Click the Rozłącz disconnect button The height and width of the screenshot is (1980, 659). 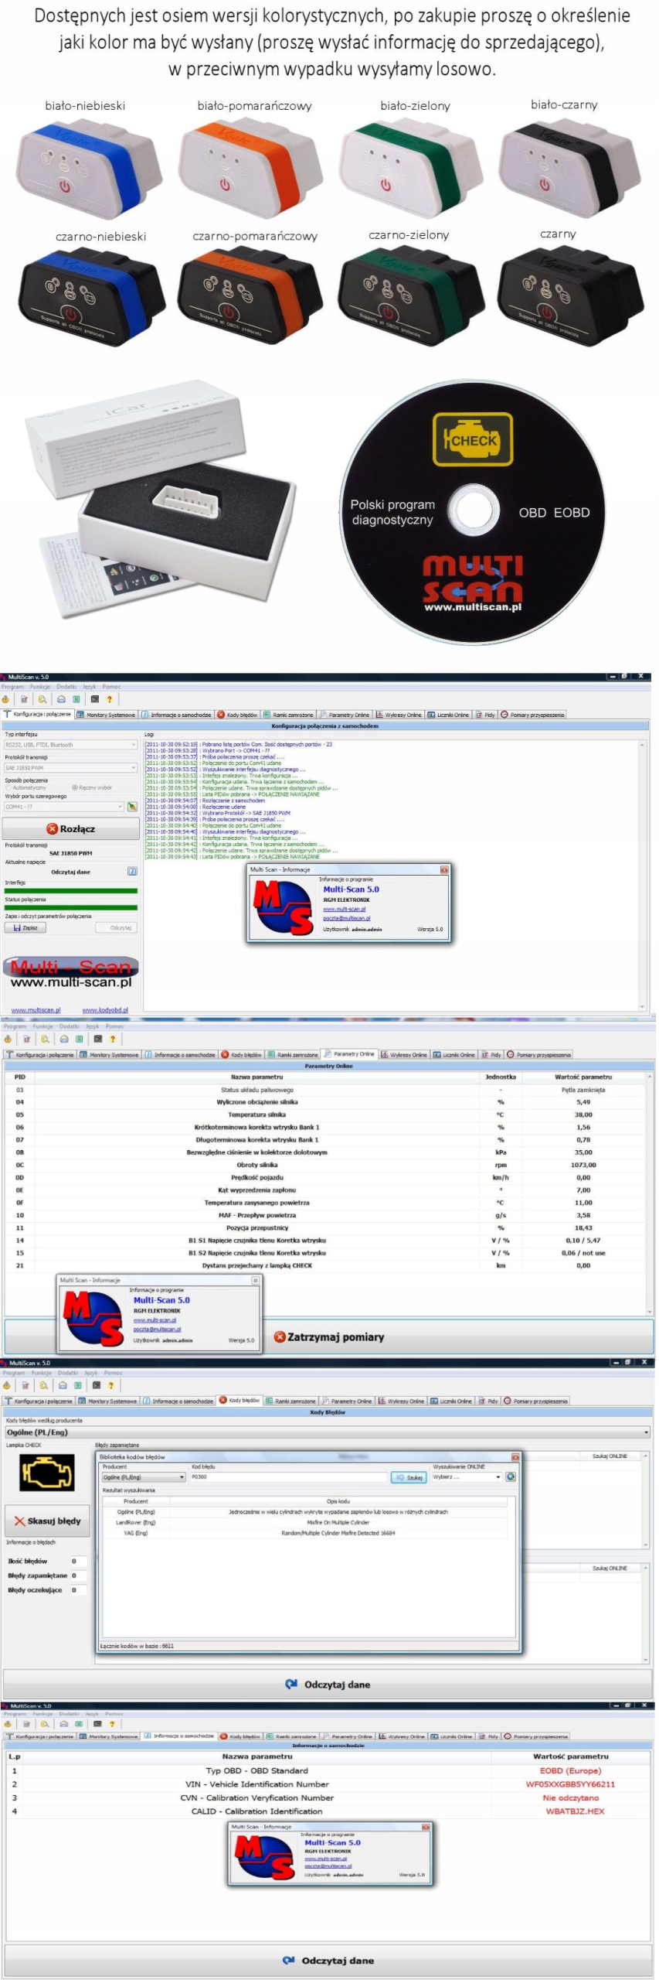point(71,828)
